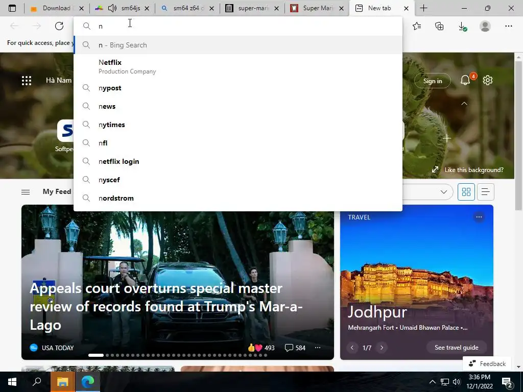Open Microsoft Edge from the taskbar
523x392 pixels.
87,382
